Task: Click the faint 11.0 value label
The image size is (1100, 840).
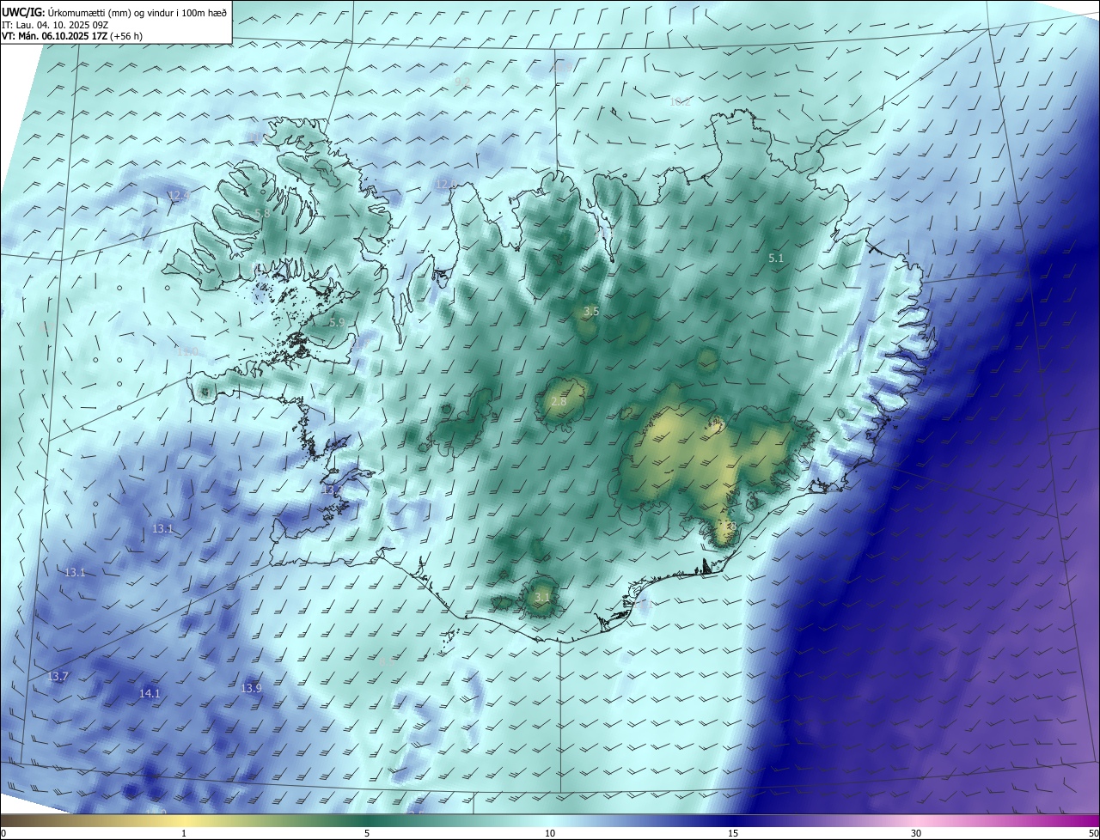Action: 187,351
